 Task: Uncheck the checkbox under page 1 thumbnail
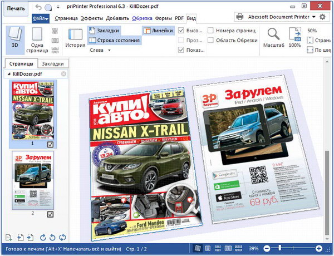click(51, 145)
